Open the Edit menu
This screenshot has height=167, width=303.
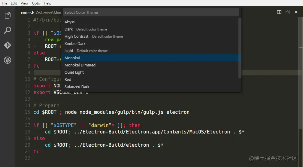pos(14,3)
